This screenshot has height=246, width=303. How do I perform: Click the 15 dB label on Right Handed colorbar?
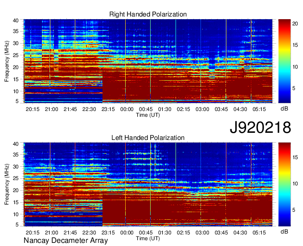295,45
